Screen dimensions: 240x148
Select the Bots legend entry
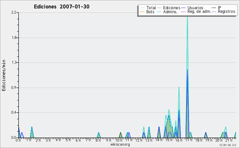(x=147, y=12)
